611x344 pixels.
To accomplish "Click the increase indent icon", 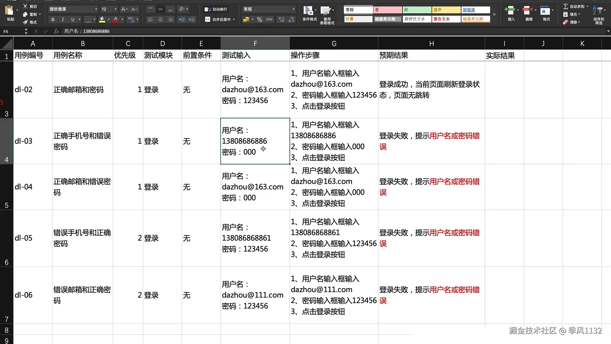I will (192, 20).
